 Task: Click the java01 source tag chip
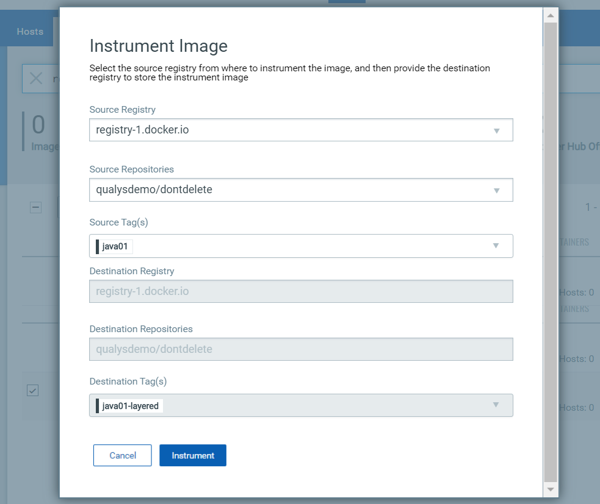pos(114,246)
